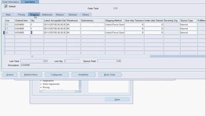Click empty Shipping Method of line 2.1

click(115, 29)
